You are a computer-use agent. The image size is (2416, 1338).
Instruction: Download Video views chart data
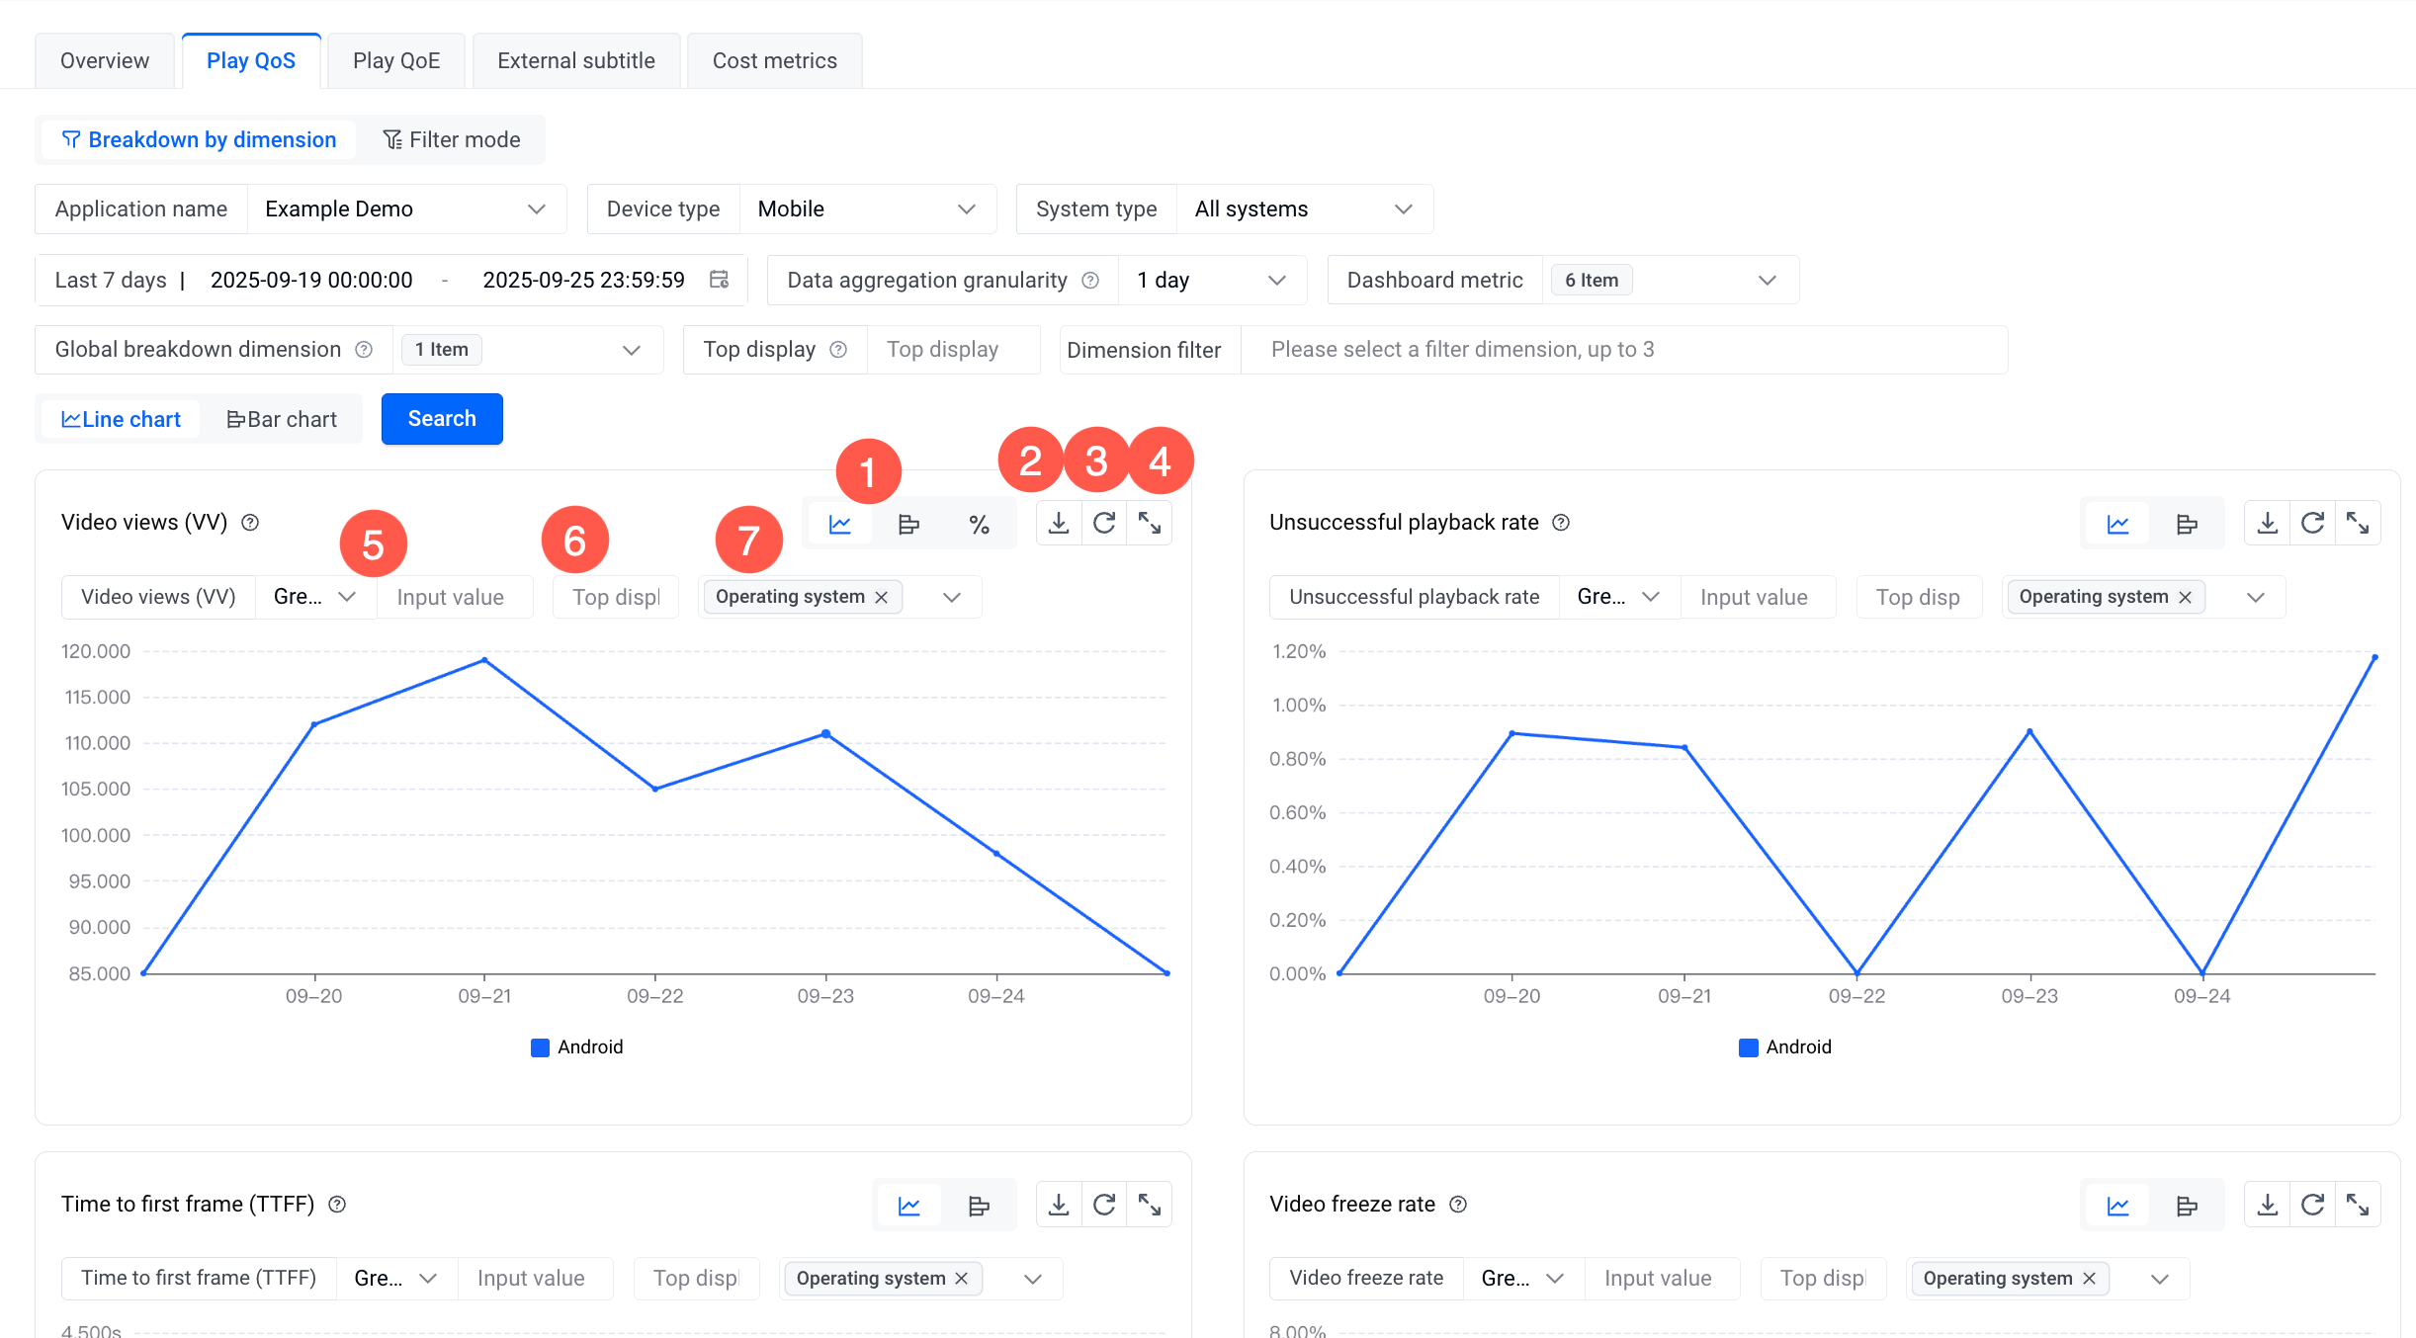click(x=1059, y=523)
